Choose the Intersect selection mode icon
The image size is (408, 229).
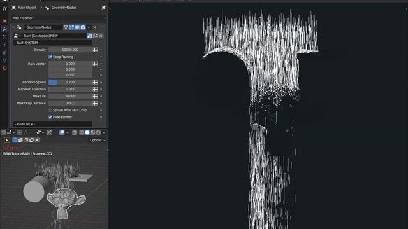click(37, 140)
